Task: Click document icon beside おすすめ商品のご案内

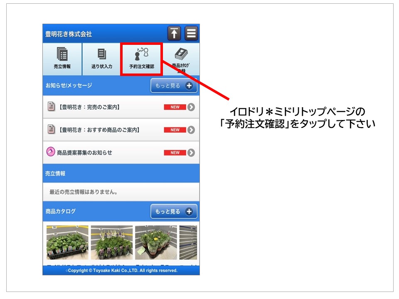Action: click(51, 130)
